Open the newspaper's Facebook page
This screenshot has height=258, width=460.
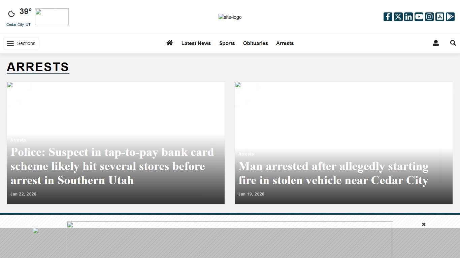pos(388,16)
